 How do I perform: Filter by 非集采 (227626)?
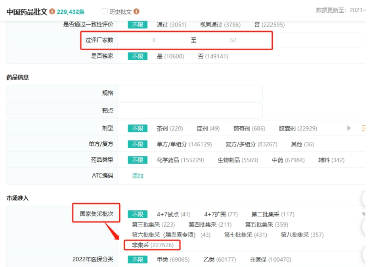pos(153,245)
